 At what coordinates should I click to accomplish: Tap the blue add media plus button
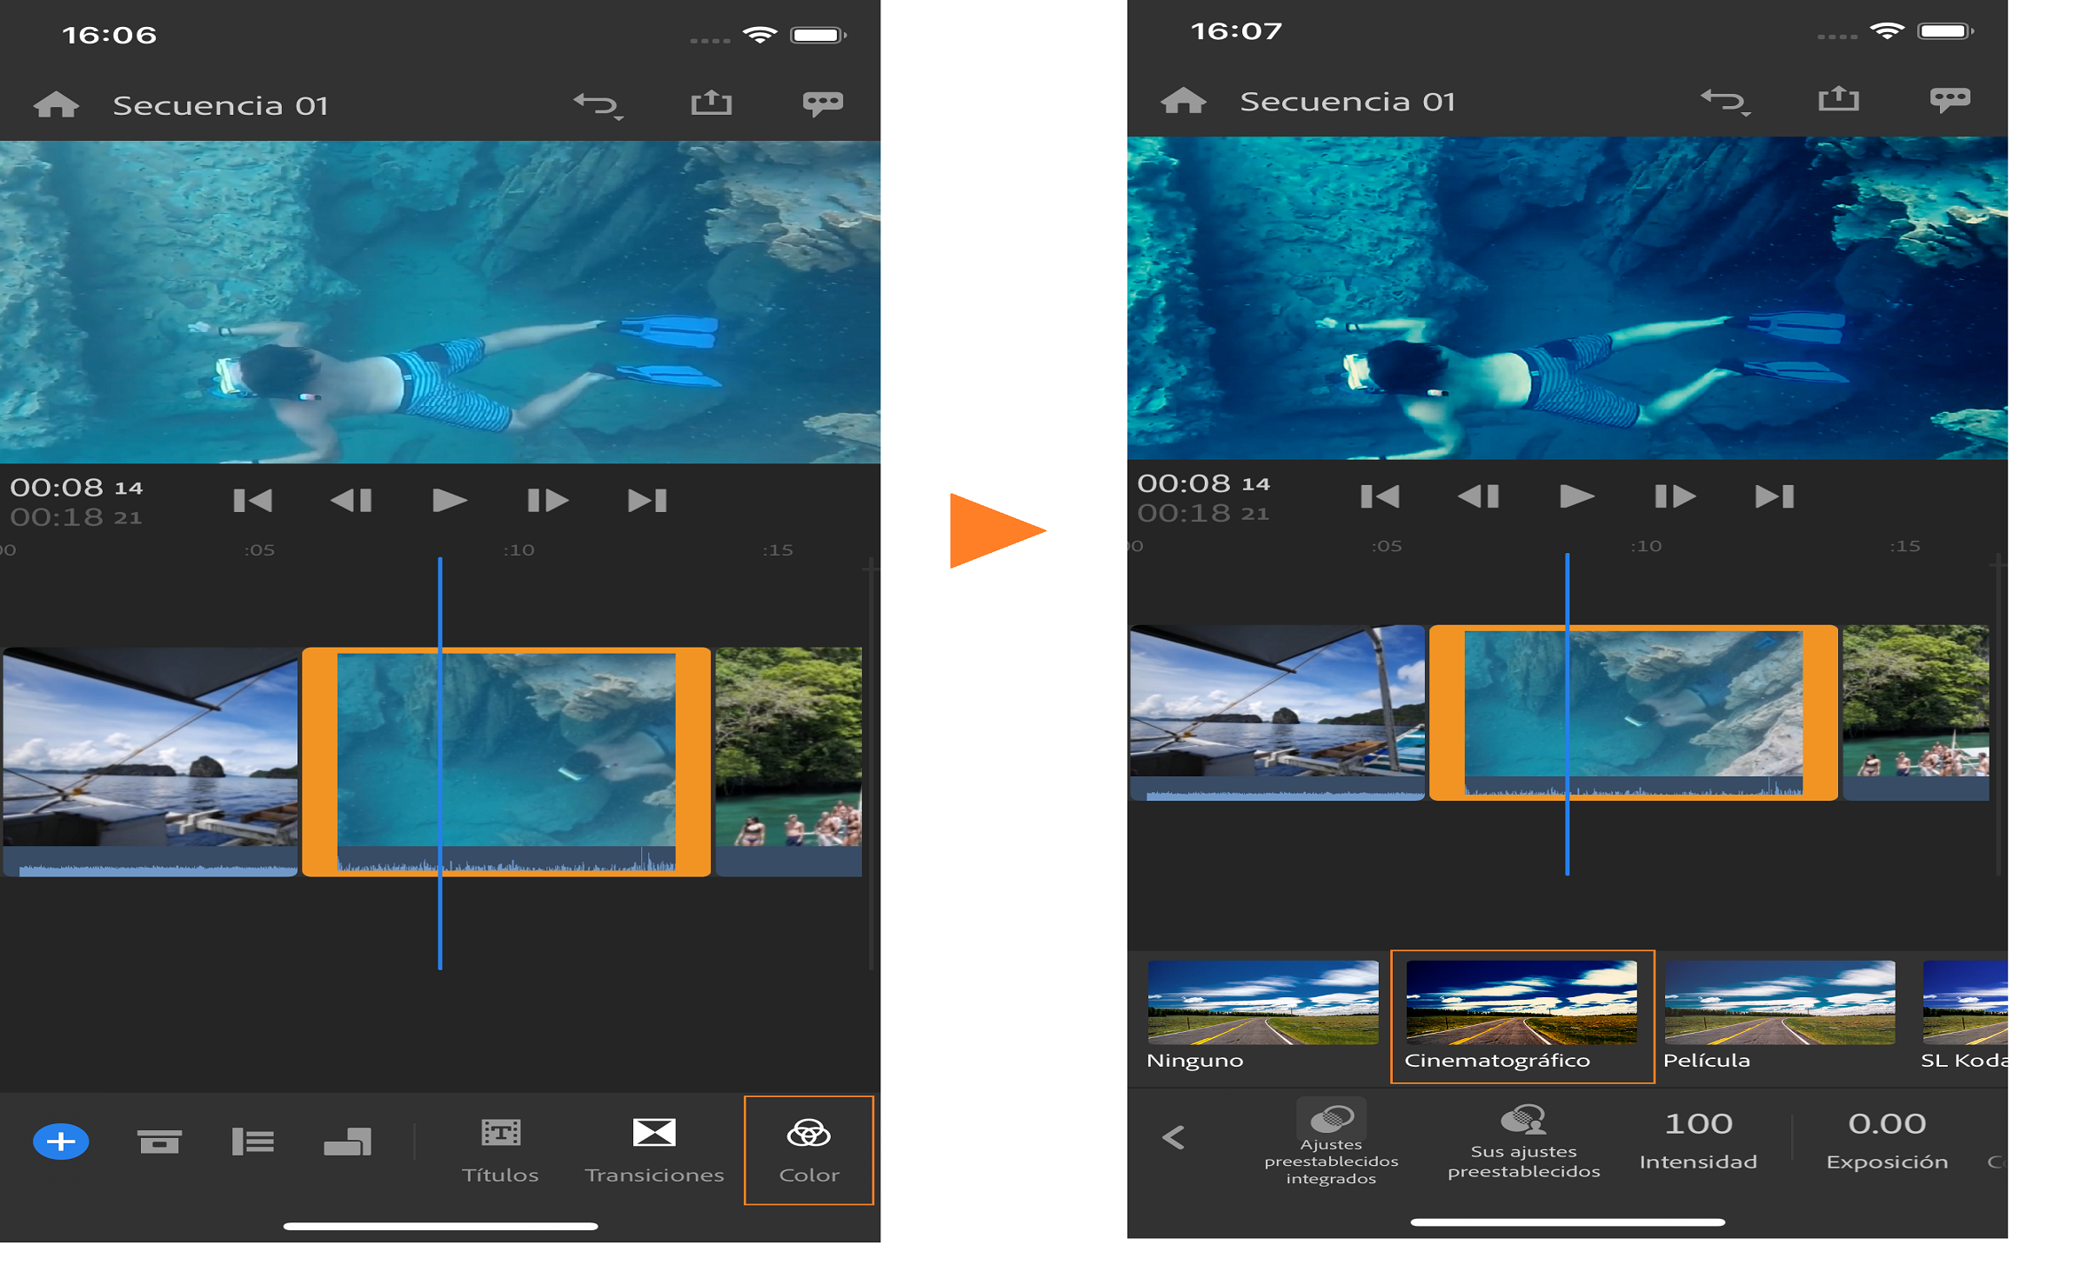tap(61, 1141)
